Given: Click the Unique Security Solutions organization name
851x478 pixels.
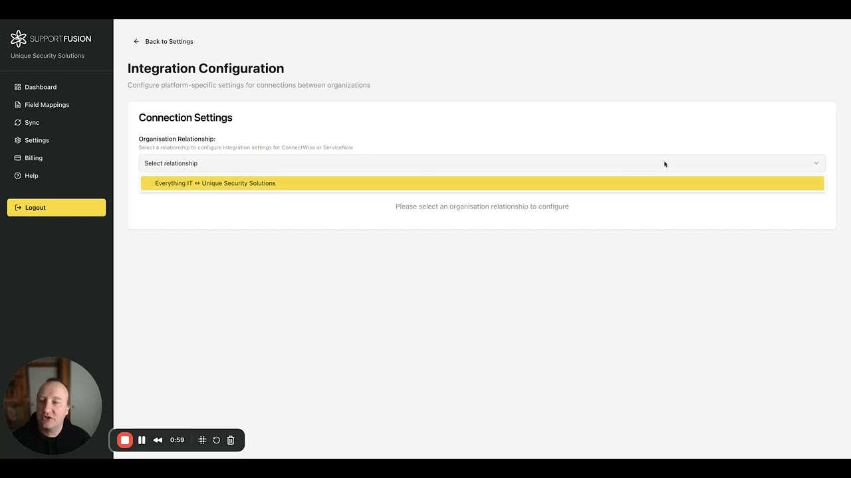Looking at the screenshot, I should tap(47, 56).
